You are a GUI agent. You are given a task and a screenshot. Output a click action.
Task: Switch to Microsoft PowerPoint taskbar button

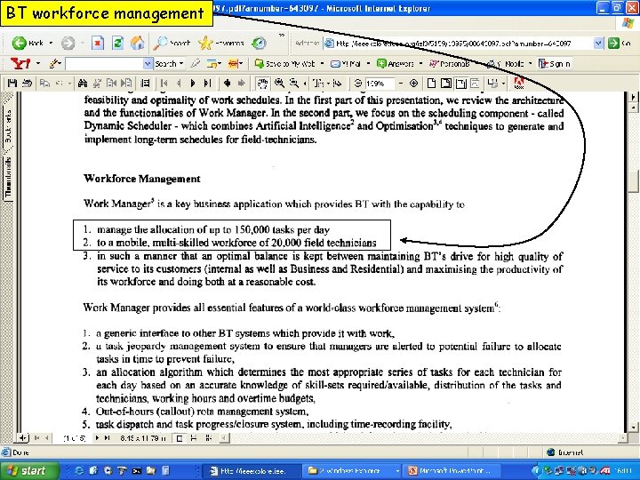click(x=453, y=470)
